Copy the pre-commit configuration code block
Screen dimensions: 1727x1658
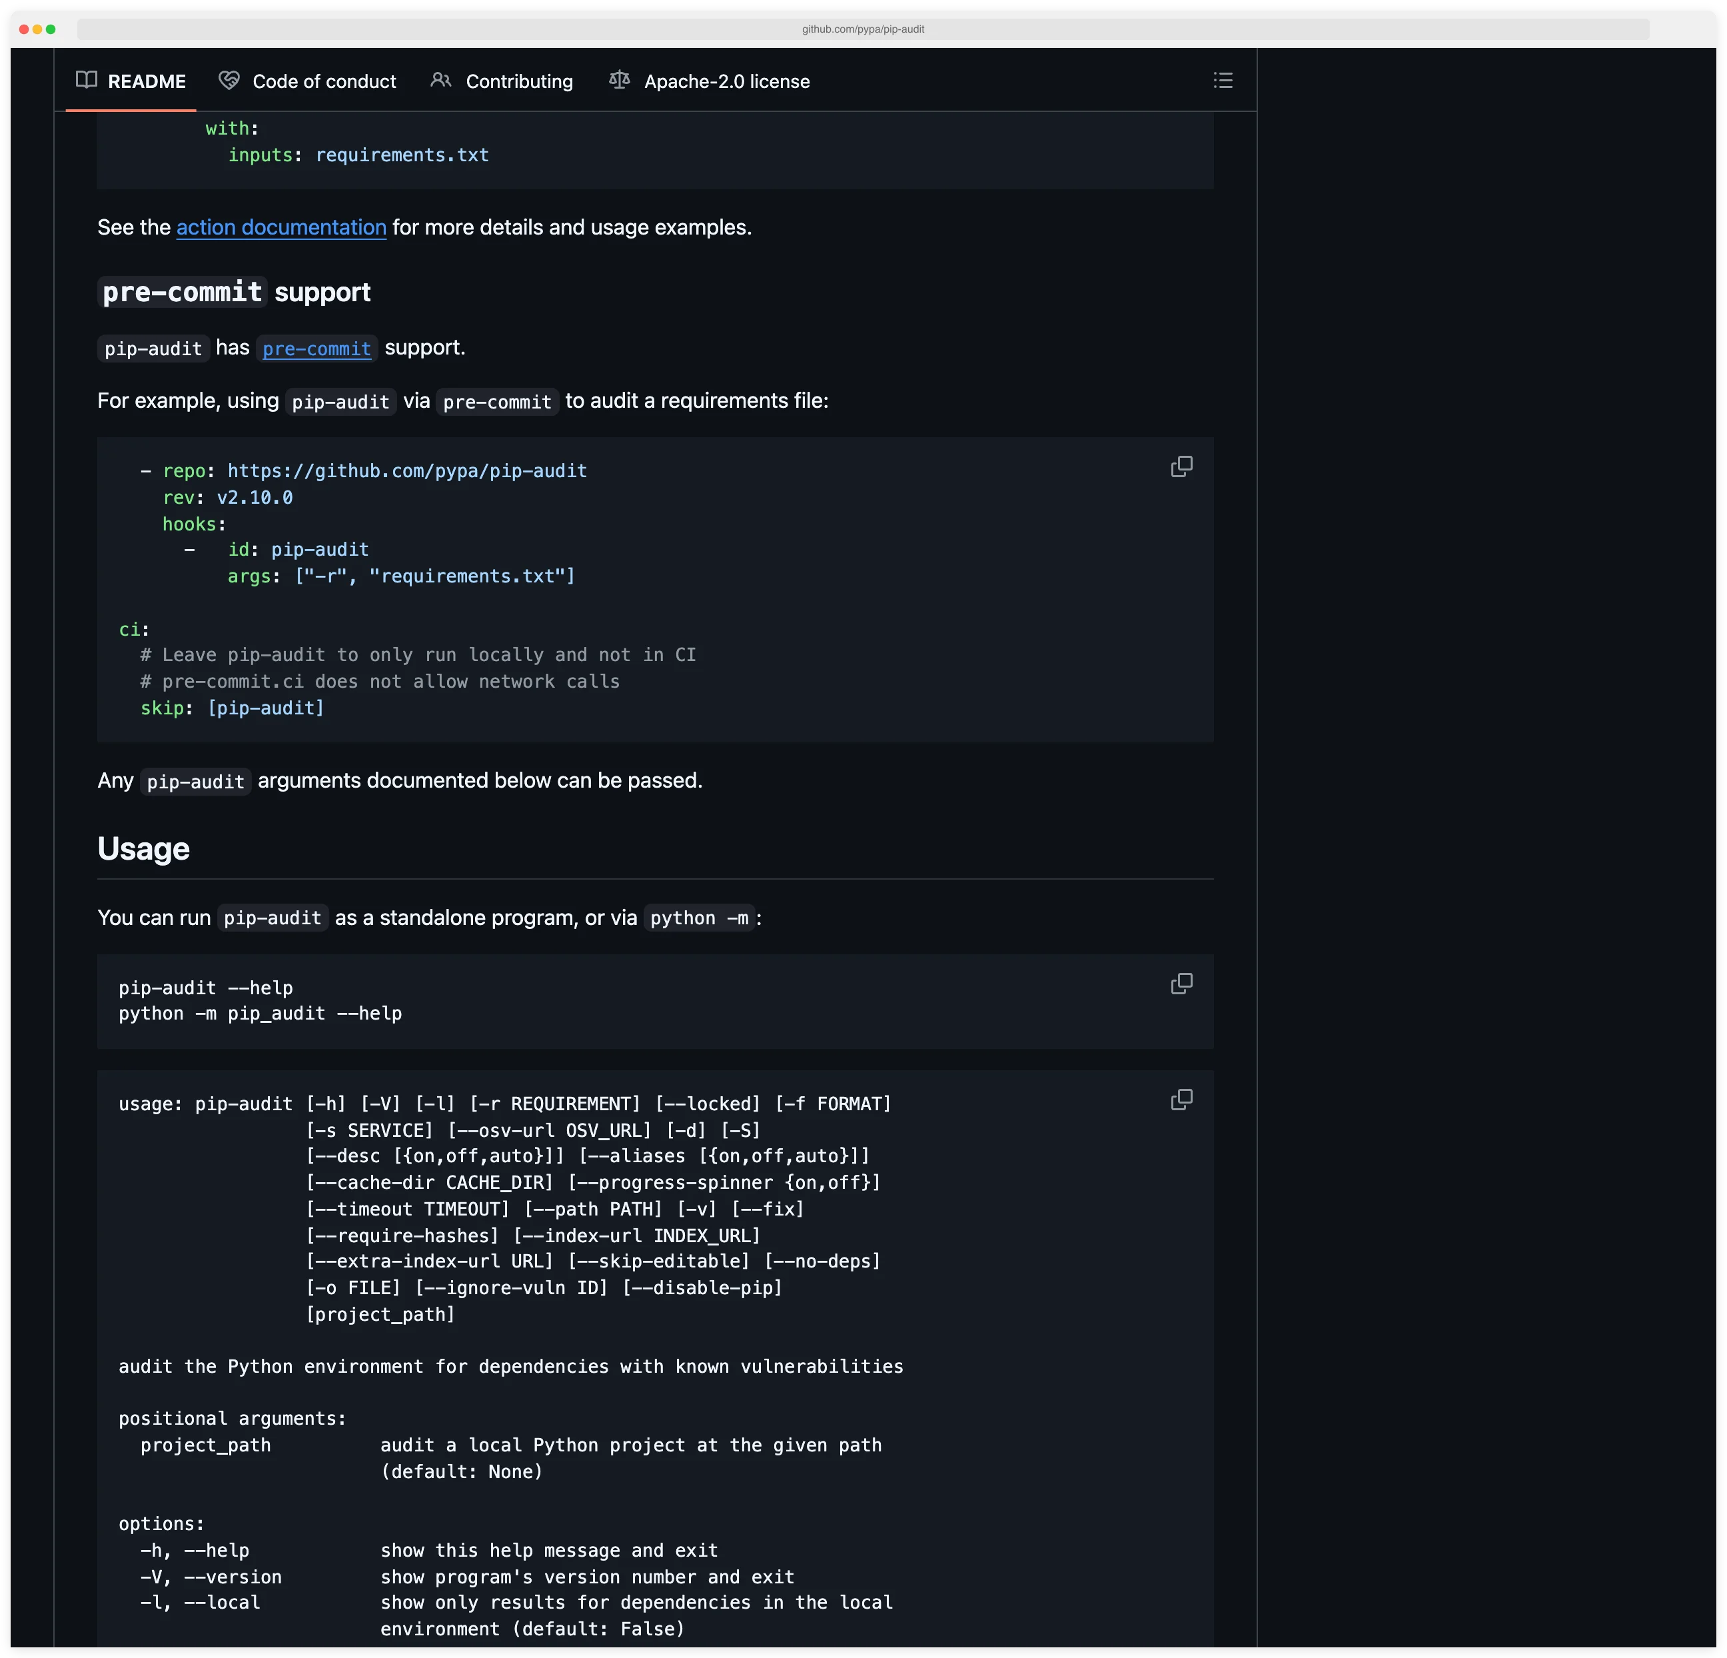(x=1181, y=466)
